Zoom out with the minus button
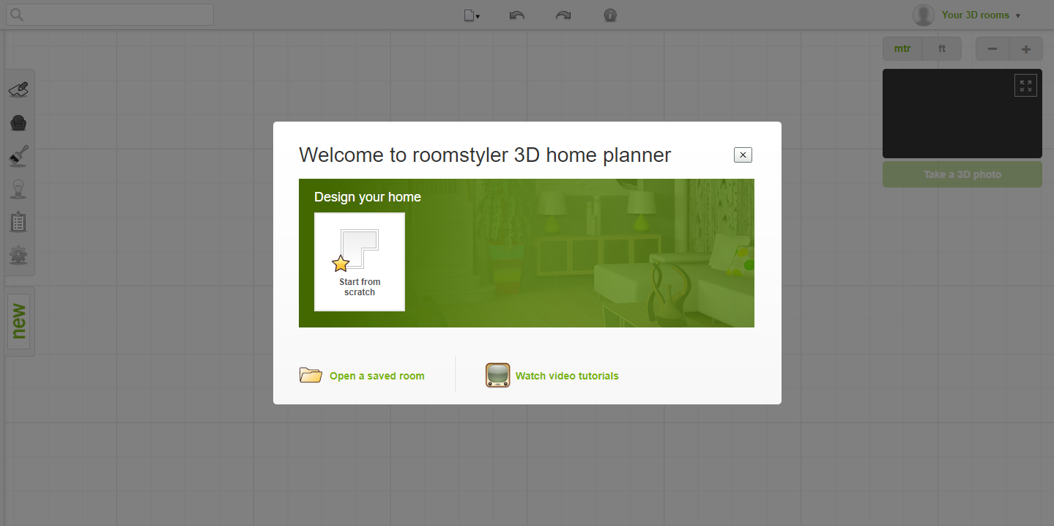 pyautogui.click(x=992, y=49)
